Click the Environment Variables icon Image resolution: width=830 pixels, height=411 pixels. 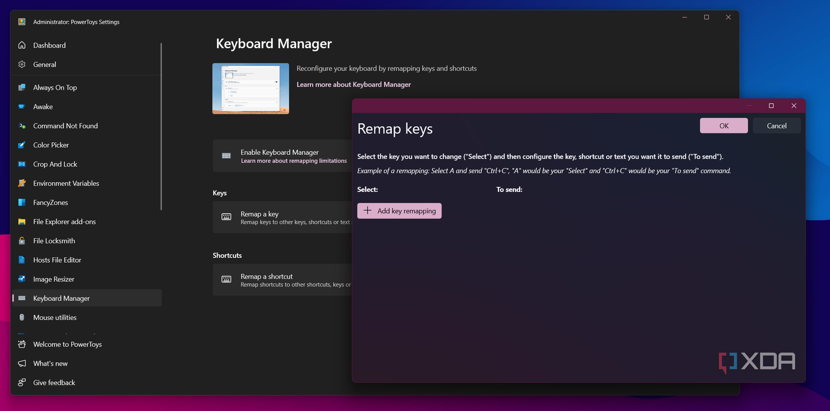[x=22, y=183]
